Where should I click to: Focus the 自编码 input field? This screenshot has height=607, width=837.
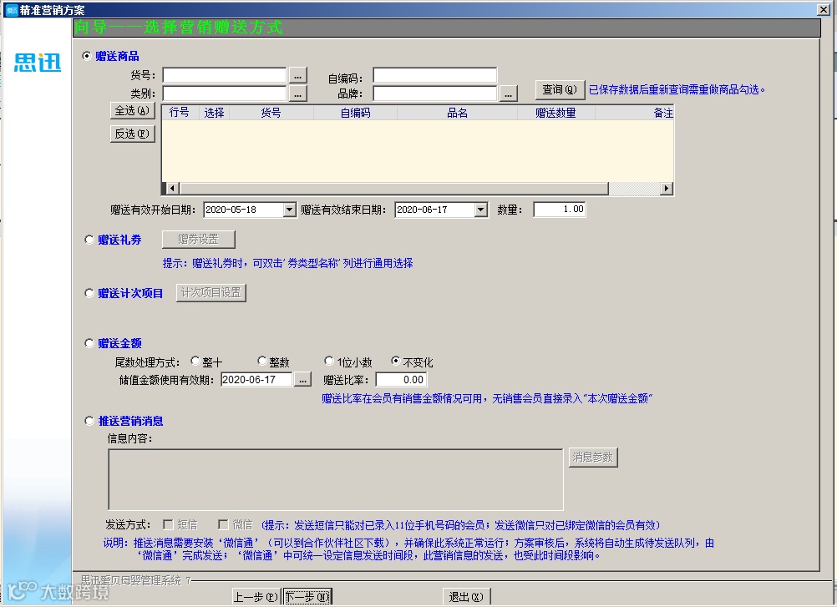pos(435,76)
